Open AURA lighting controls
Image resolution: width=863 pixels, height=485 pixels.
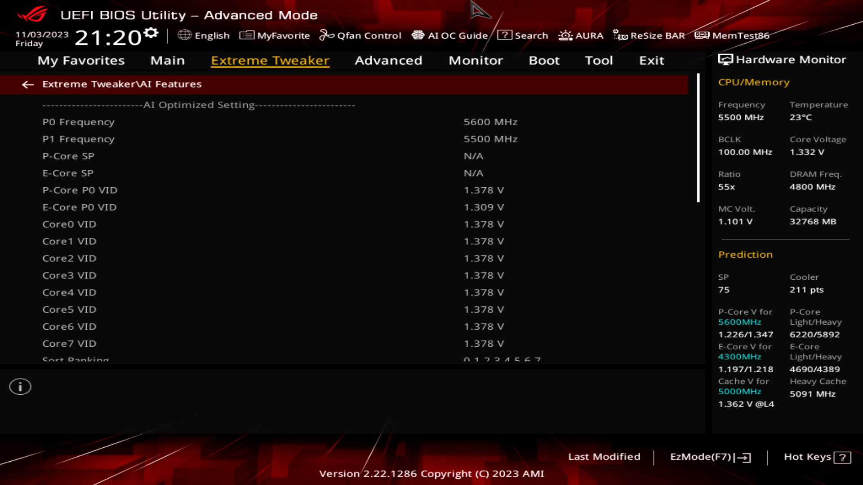tap(581, 35)
